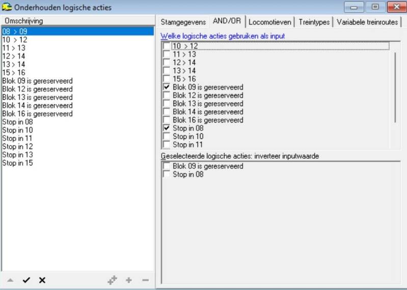The image size is (407, 290).
Task: Click the duplicate record double-plus icon
Action: click(113, 280)
